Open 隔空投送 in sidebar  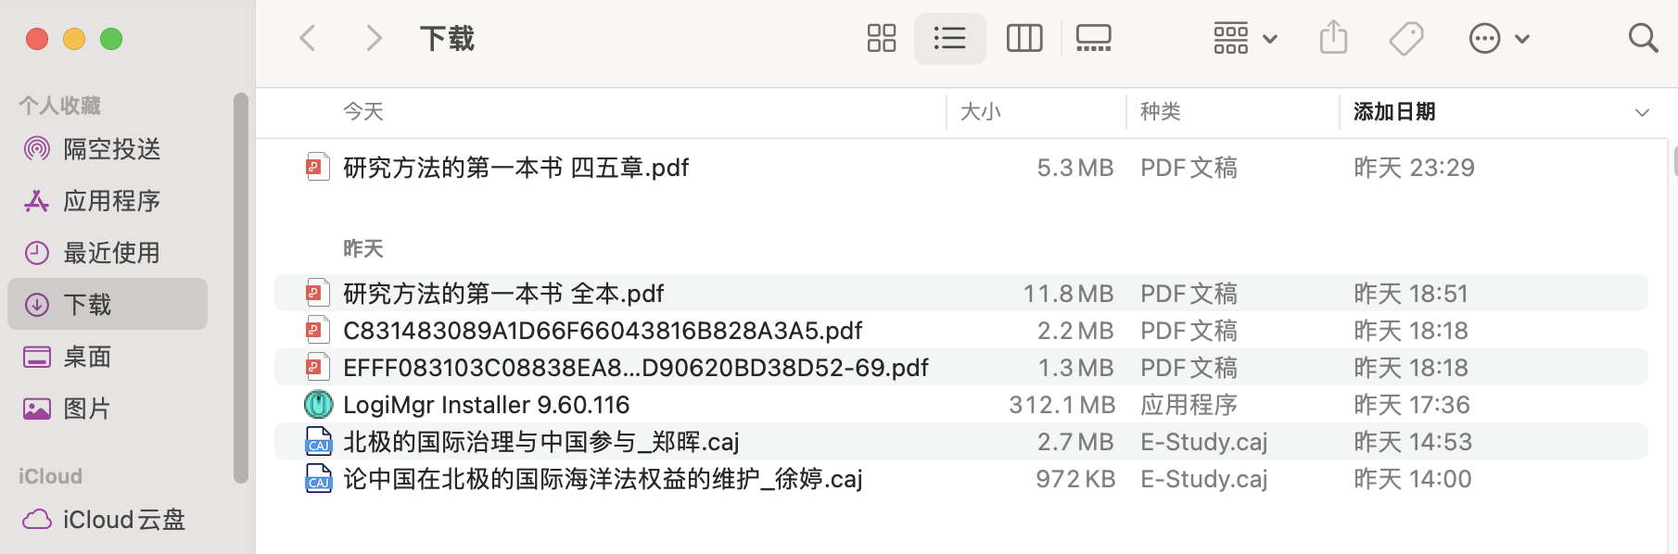111,149
